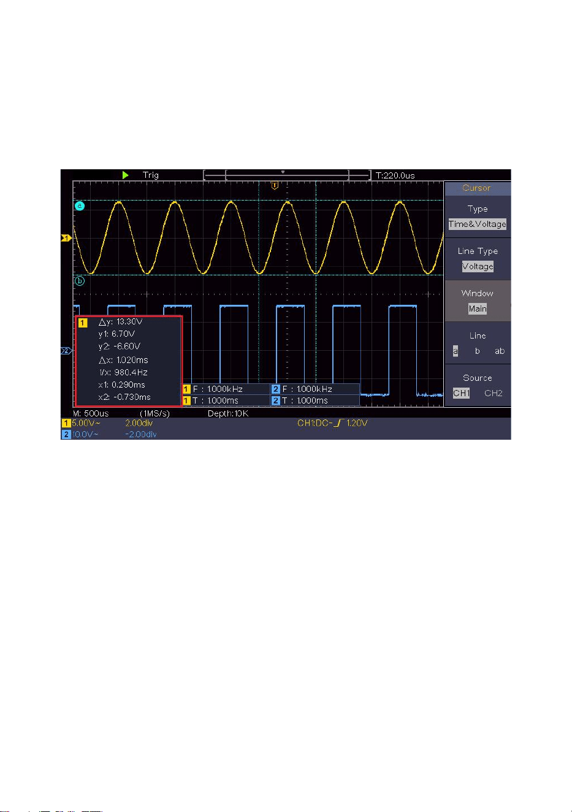
Task: Click the Line Type menu label
Action: [478, 251]
